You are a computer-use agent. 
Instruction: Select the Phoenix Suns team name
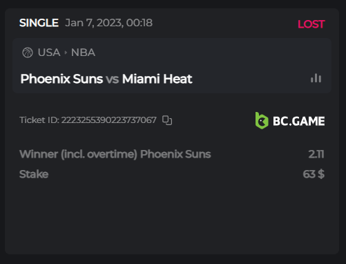click(x=61, y=79)
